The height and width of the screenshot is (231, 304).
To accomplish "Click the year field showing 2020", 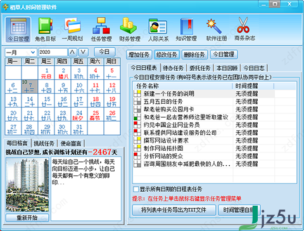I will [53, 52].
